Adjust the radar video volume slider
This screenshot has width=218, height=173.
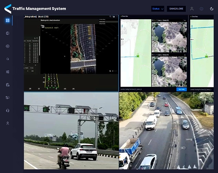(114, 71)
